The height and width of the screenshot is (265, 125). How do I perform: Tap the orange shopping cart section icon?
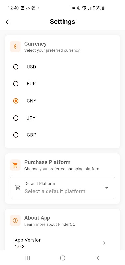pyautogui.click(x=15, y=165)
